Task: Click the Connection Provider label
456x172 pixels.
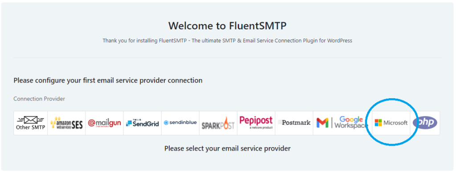Action: 39,99
